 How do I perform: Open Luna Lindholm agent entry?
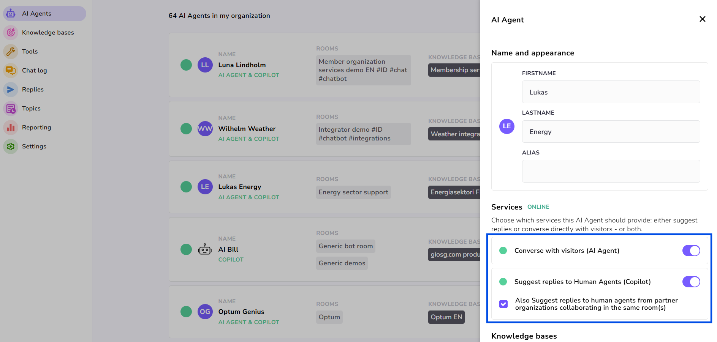[242, 65]
